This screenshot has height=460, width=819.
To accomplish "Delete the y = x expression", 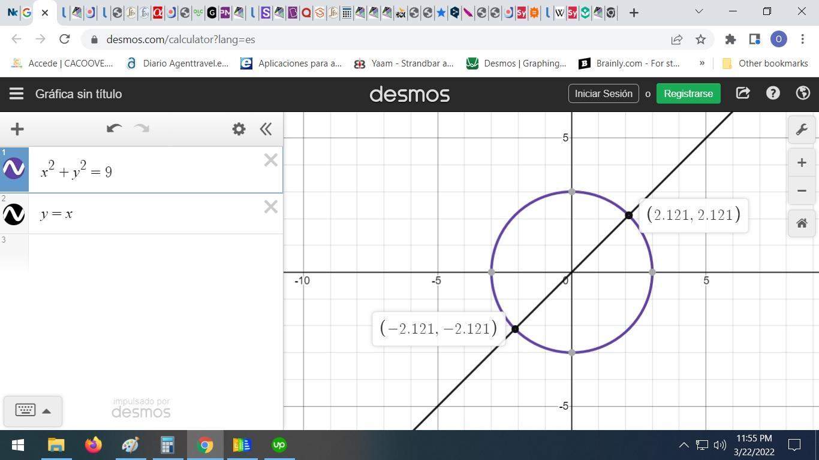I will [270, 207].
